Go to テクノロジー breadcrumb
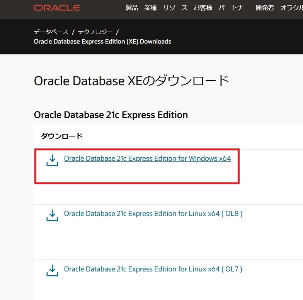The width and height of the screenshot is (303, 300). 95,32
